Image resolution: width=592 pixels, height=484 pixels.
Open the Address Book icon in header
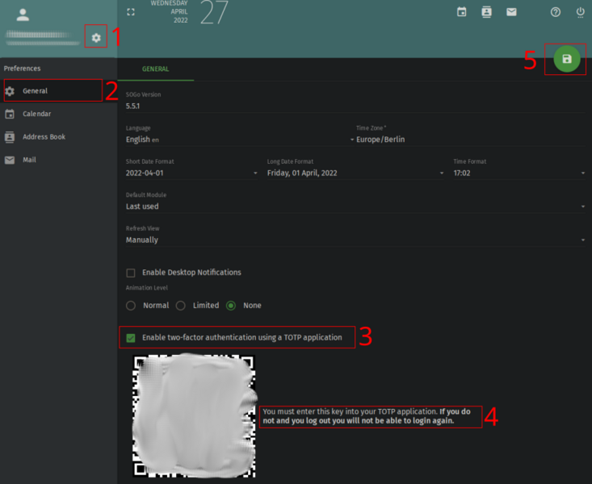[x=486, y=12]
